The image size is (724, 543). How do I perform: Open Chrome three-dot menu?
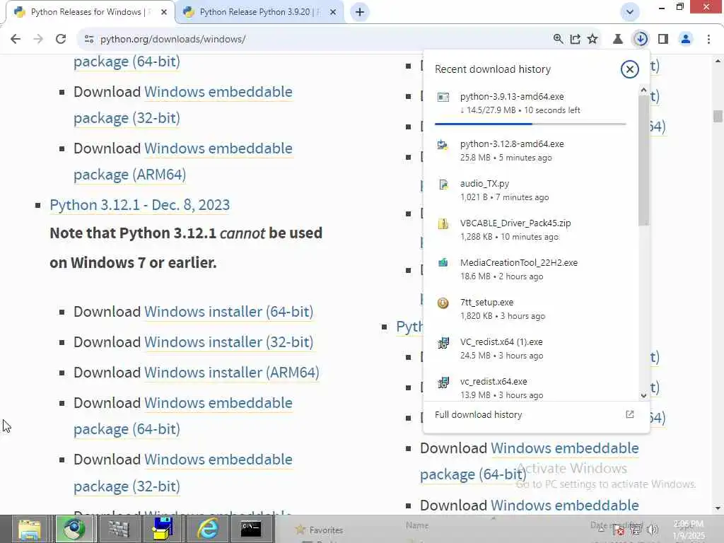click(x=708, y=40)
